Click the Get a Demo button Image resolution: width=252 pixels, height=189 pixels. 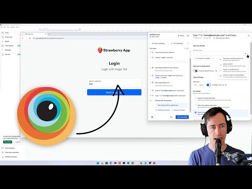pos(7,142)
